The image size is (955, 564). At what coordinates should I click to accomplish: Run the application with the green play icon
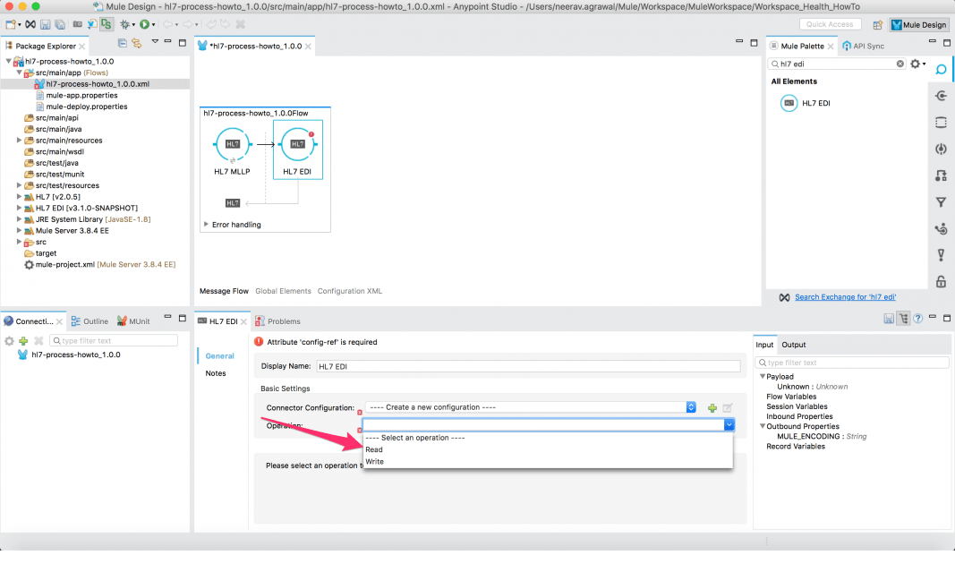click(x=145, y=24)
